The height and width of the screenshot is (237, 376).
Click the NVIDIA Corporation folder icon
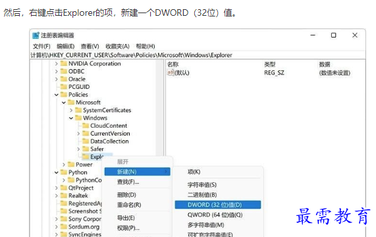coord(64,63)
